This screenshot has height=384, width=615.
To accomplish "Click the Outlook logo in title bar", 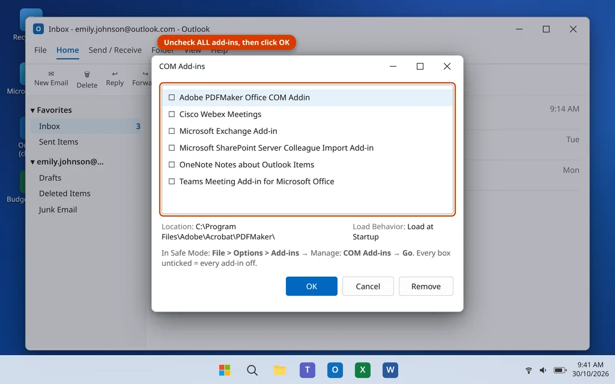I will (x=38, y=29).
